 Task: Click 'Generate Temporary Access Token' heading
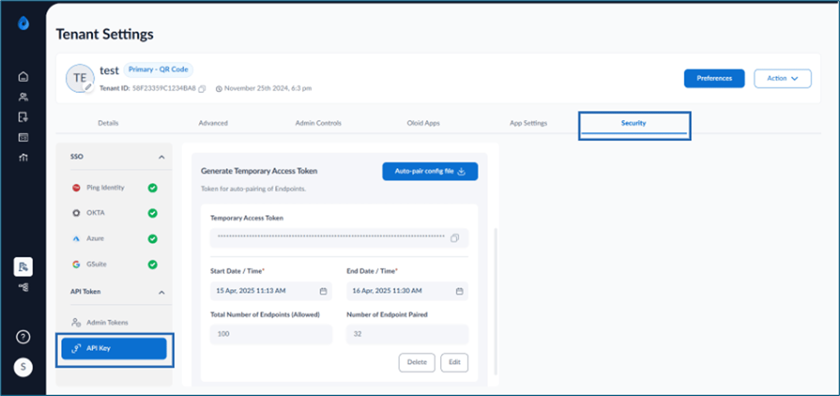pyautogui.click(x=259, y=171)
